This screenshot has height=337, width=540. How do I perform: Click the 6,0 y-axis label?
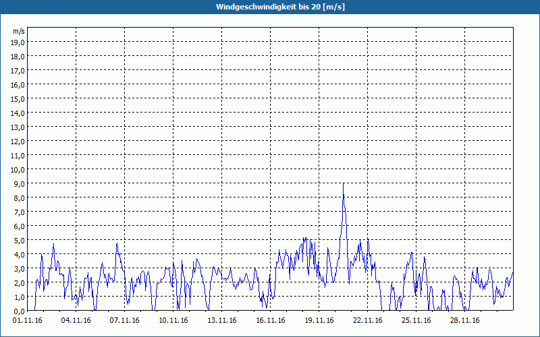coord(19,226)
